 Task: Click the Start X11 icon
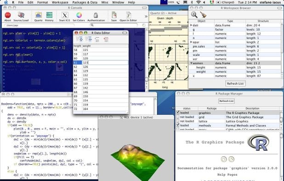tap(65, 15)
